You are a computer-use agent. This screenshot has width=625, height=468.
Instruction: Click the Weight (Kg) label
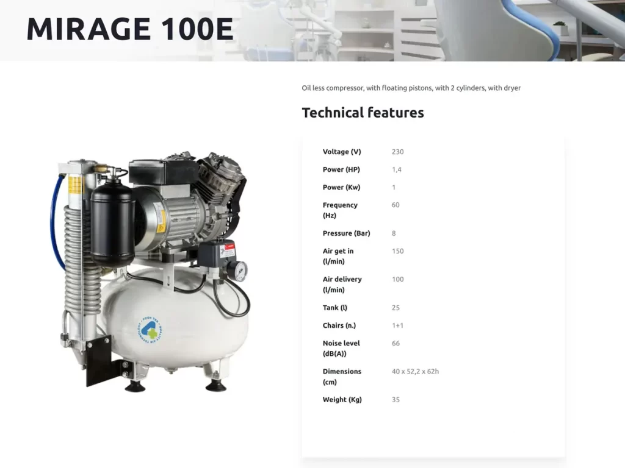(x=342, y=400)
